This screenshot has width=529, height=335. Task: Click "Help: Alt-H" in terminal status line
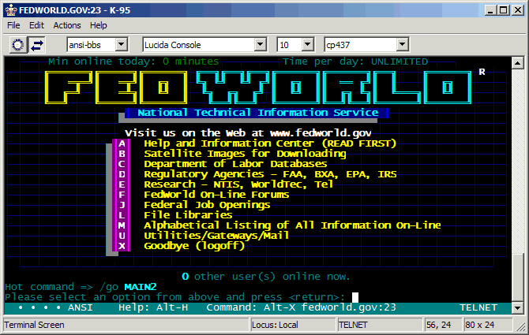[x=153, y=307]
